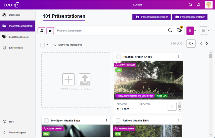Click the Präsentation erstellen button
Viewport: 215px width, 138px height.
[x=190, y=17]
